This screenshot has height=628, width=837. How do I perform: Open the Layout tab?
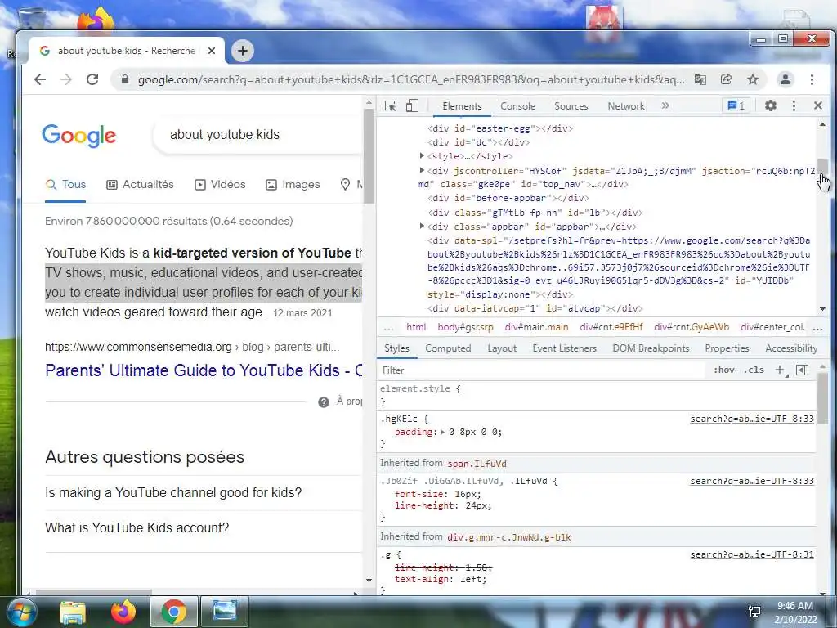pos(502,348)
